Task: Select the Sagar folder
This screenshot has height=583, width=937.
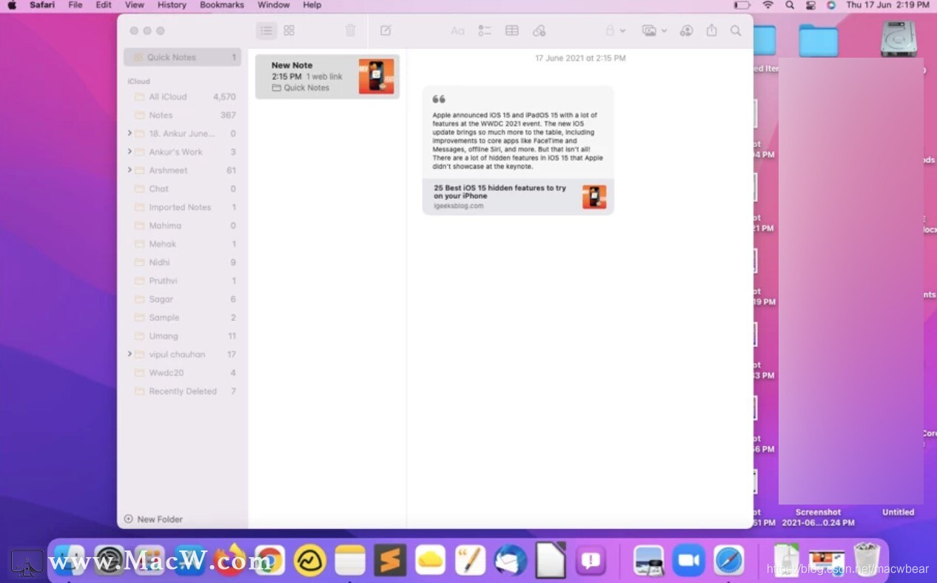Action: tap(182, 299)
